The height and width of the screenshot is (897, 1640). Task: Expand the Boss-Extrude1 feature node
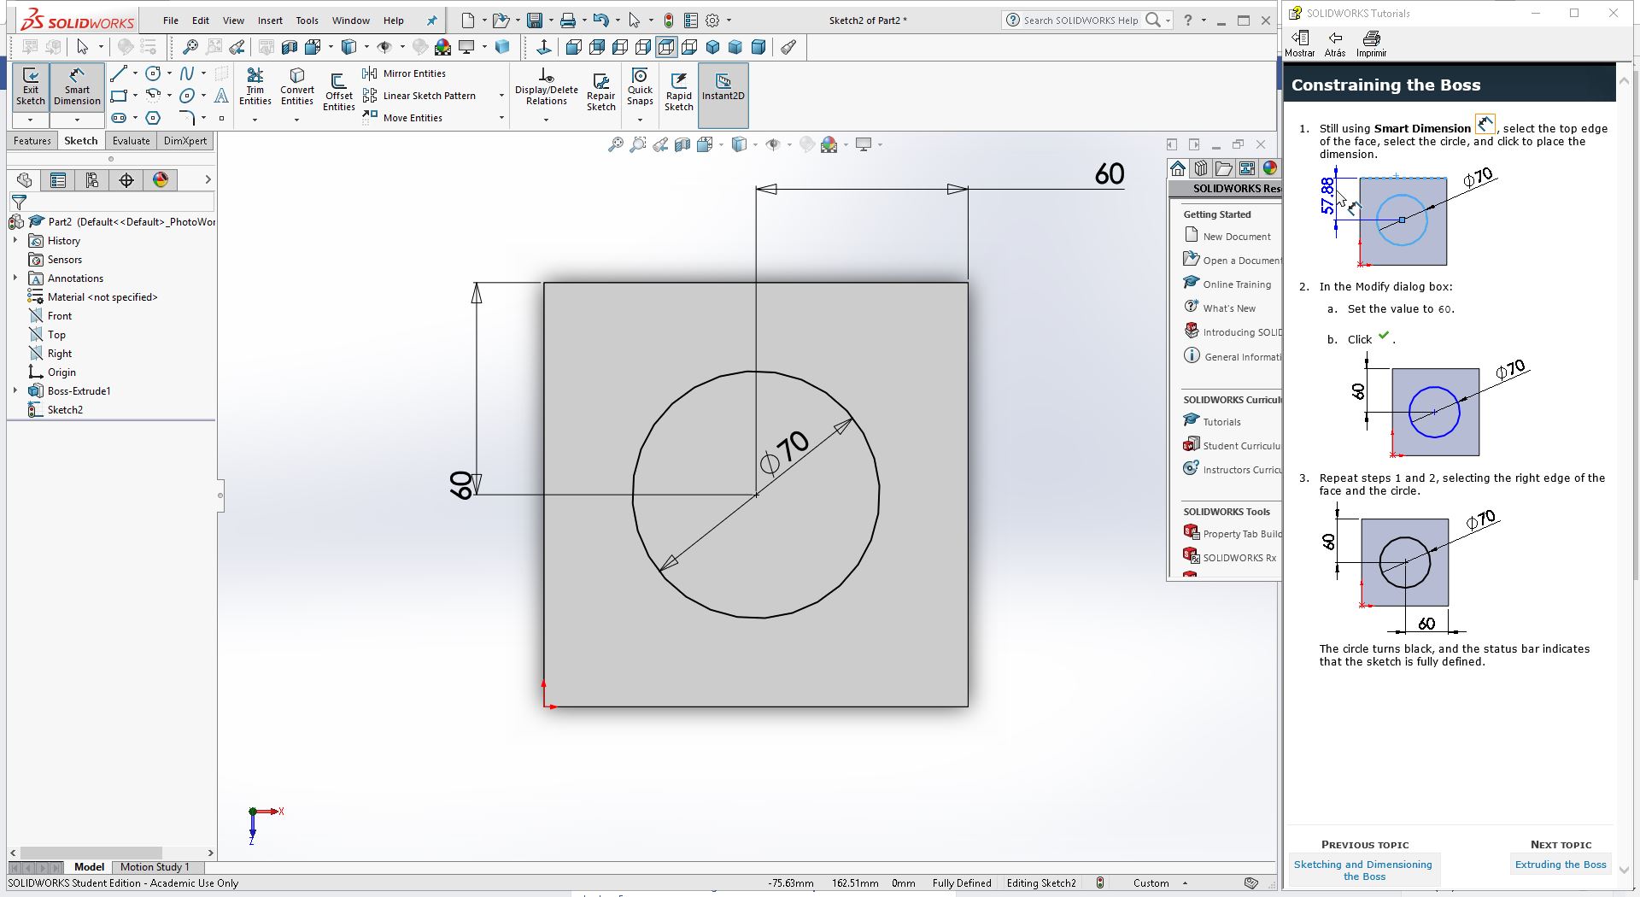click(15, 390)
